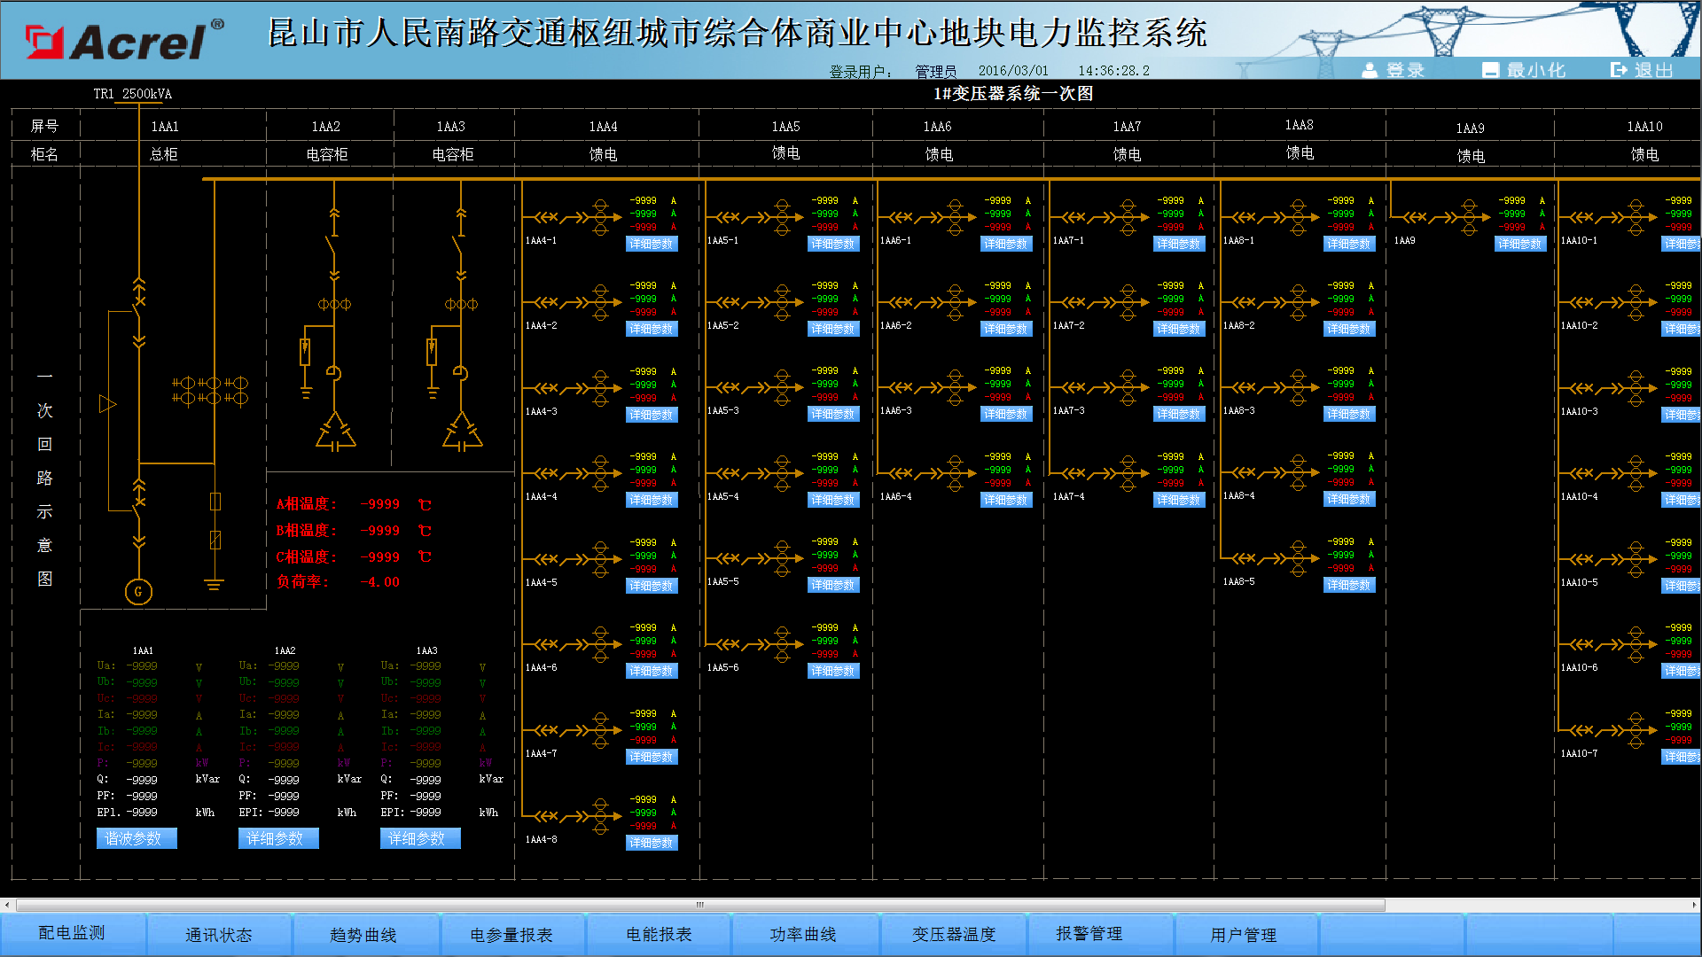Image resolution: width=1702 pixels, height=957 pixels.
Task: Click the generator G symbol in 1AA1
Action: (138, 592)
